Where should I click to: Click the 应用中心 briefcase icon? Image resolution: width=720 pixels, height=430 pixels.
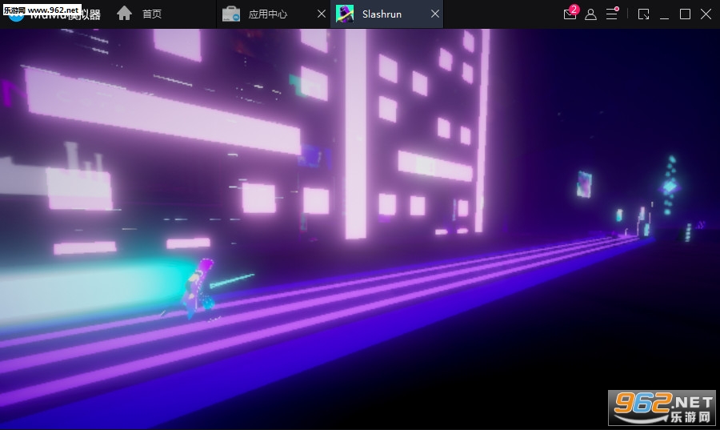[x=231, y=14]
